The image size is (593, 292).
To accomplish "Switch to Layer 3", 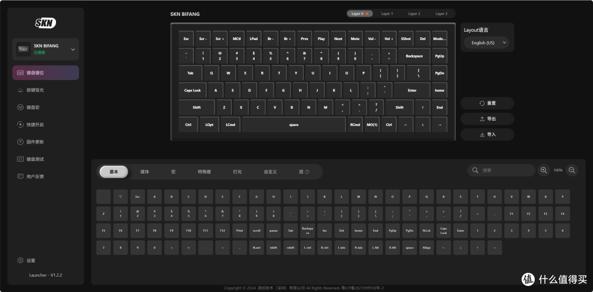I will click(x=441, y=14).
